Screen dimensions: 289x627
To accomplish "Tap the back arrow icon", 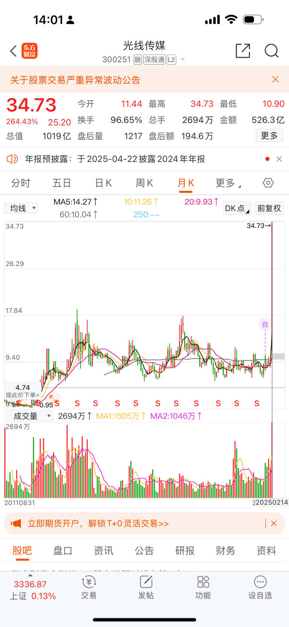I will click(13, 51).
